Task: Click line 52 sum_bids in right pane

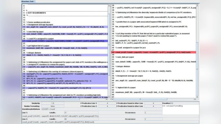Action: pyautogui.click(x=152, y=61)
